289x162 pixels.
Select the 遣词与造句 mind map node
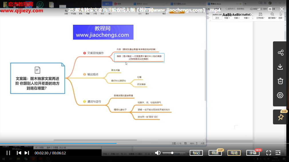92,101
